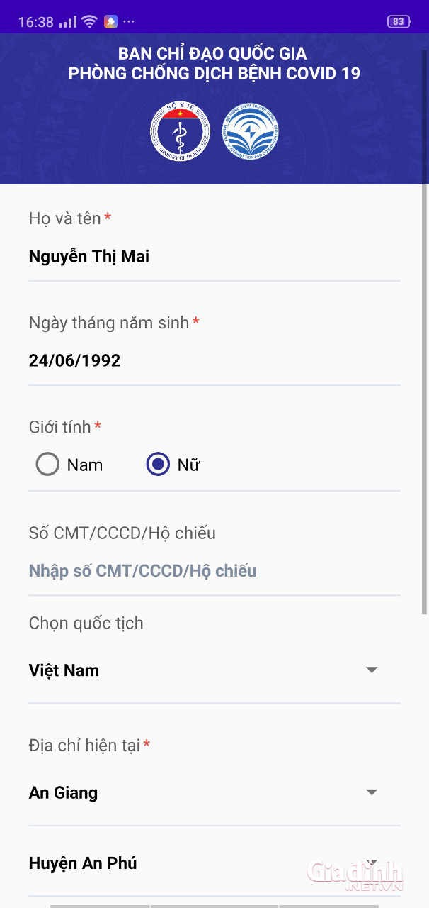Select the Nam gender radio button
429x908 pixels.
click(47, 465)
